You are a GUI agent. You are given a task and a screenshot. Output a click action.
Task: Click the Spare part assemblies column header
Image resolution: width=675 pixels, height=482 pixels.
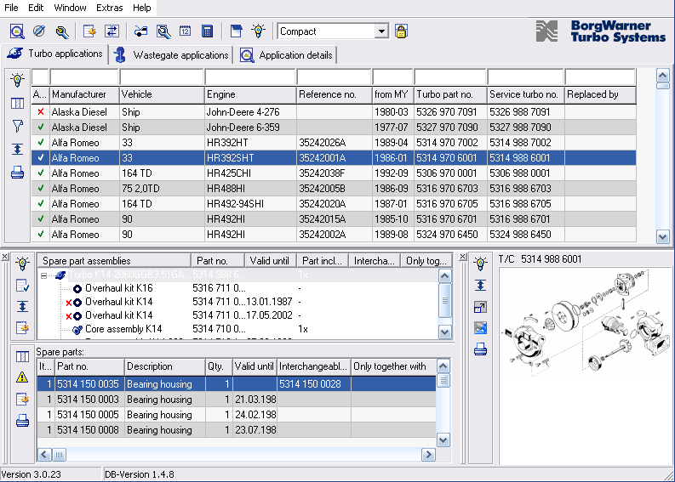click(x=115, y=261)
